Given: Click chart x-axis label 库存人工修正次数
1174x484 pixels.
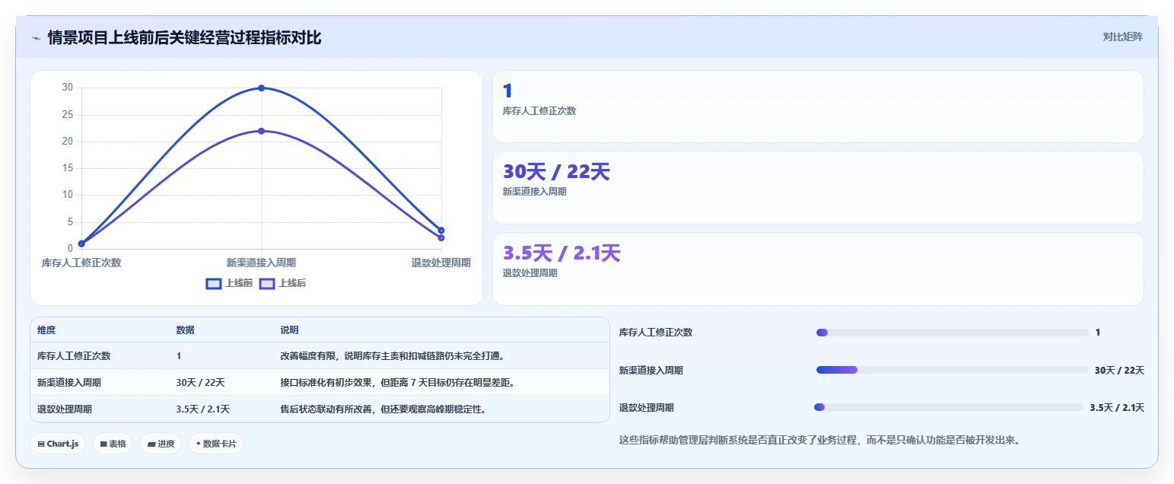Looking at the screenshot, I should [x=81, y=263].
